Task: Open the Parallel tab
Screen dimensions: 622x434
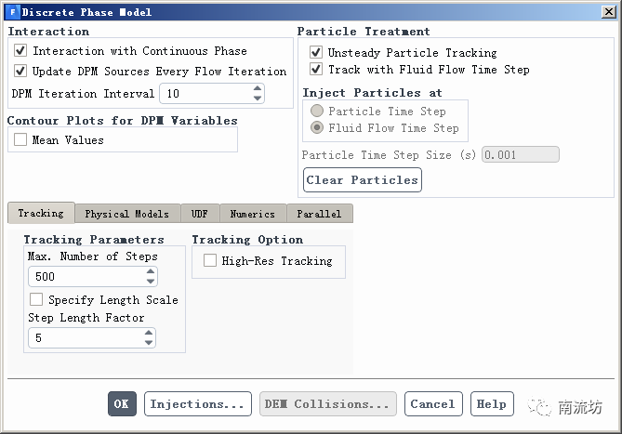Action: 319,214
